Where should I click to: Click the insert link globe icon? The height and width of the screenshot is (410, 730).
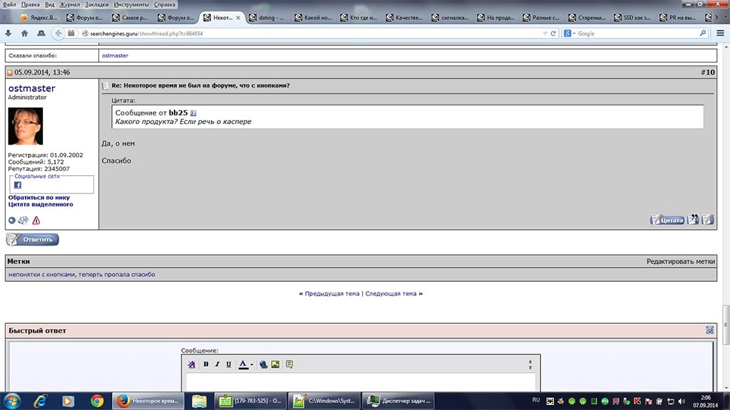tap(263, 364)
